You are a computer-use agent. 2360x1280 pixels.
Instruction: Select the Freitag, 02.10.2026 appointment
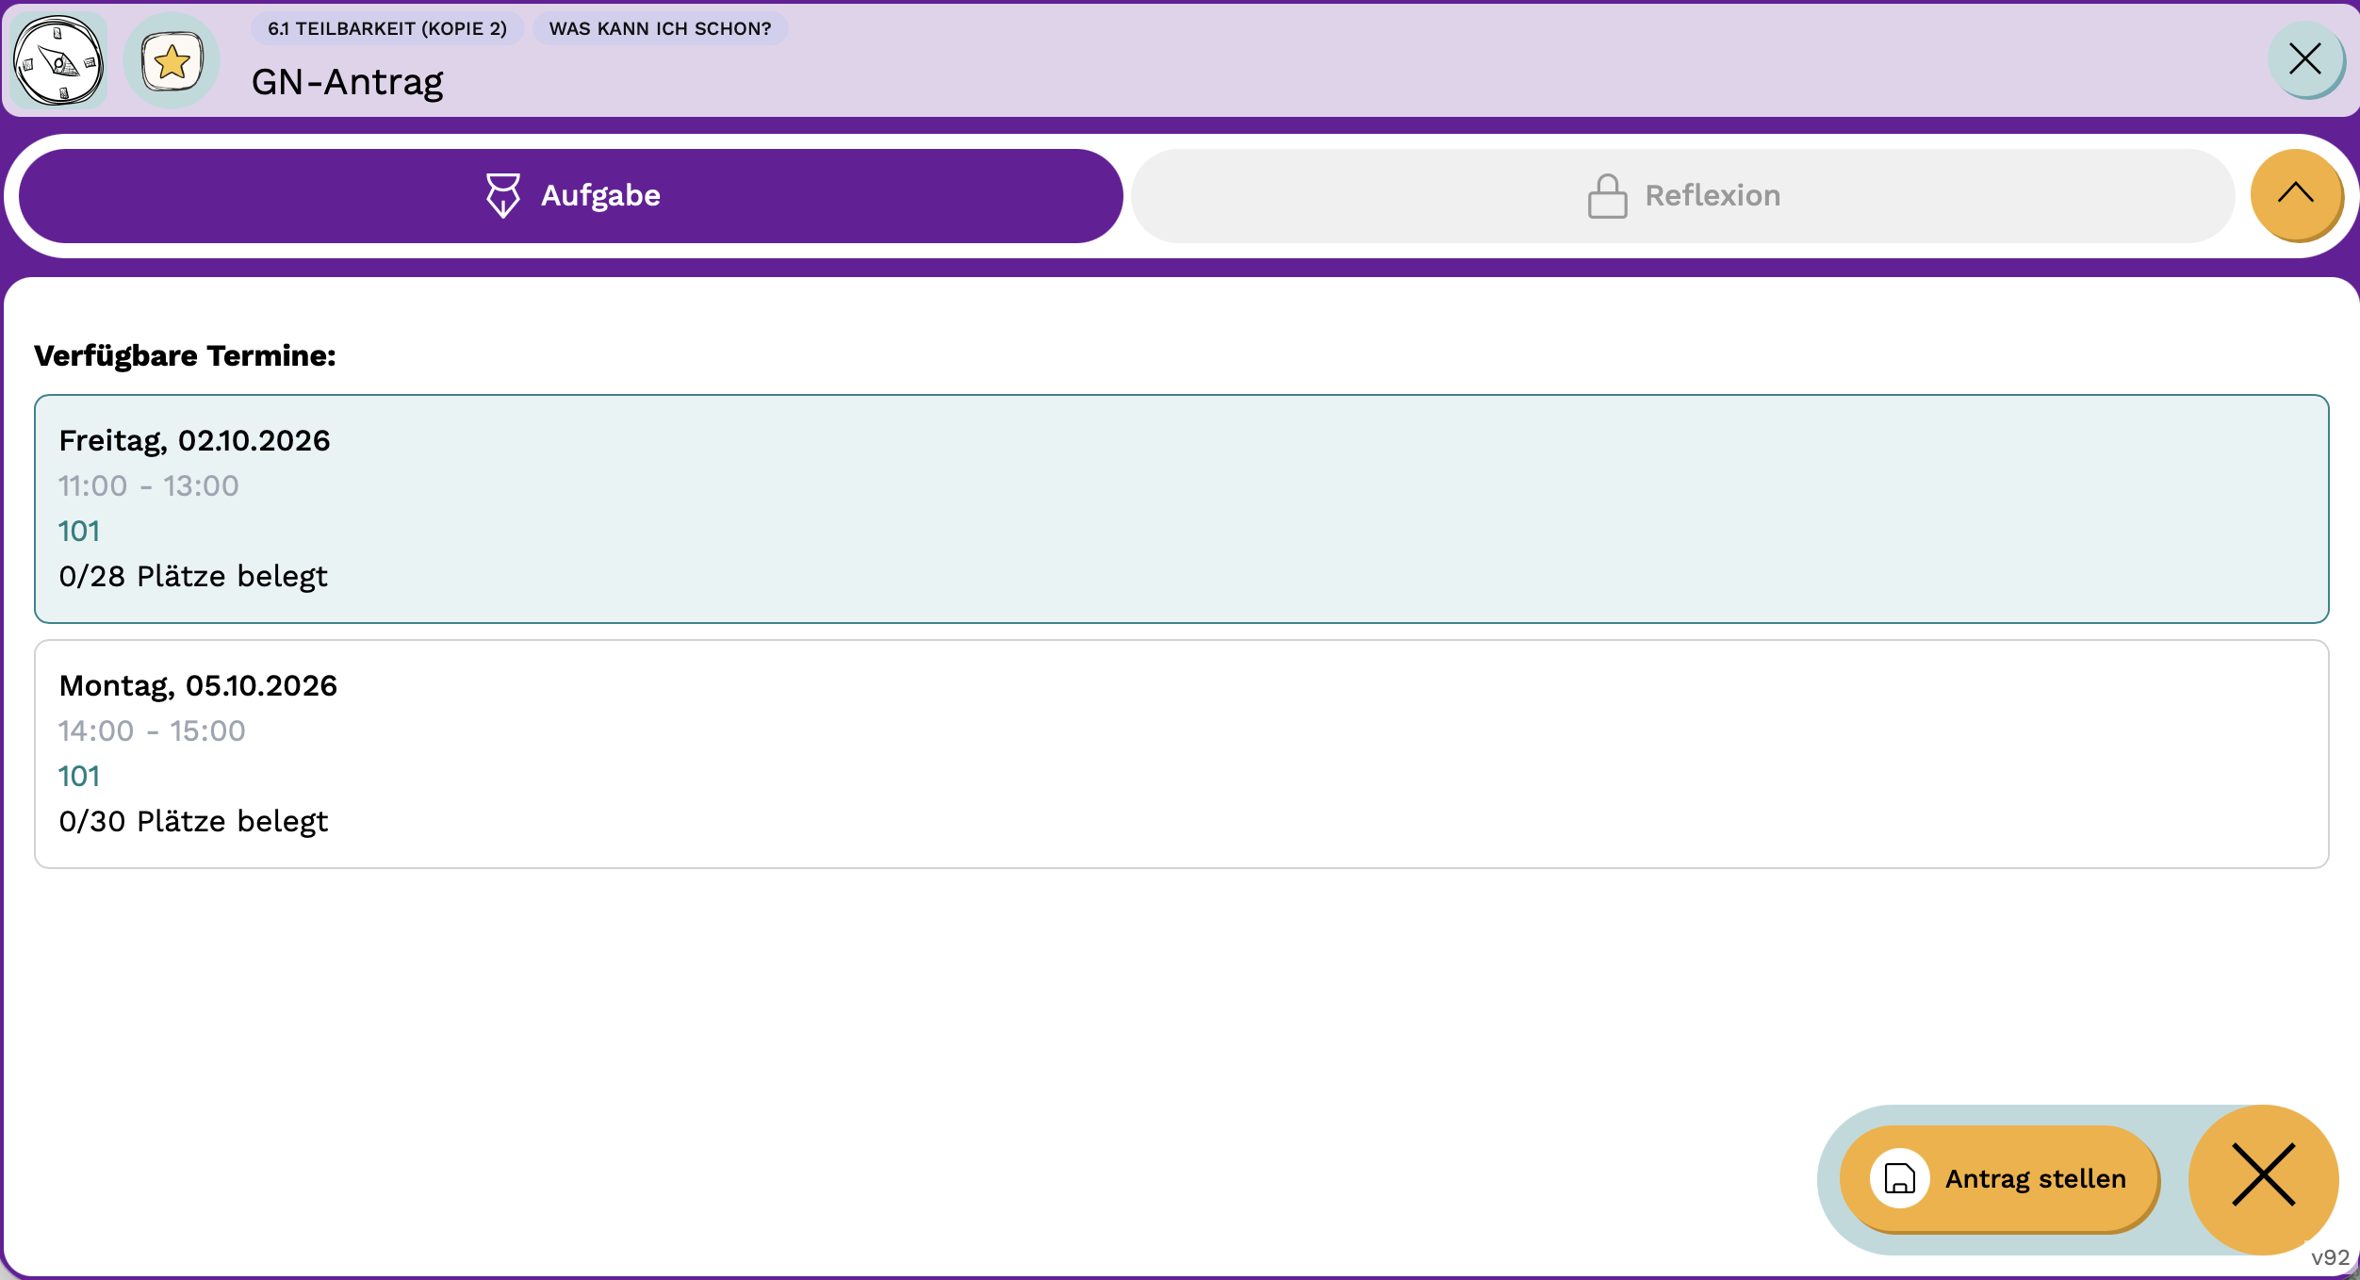point(1182,509)
